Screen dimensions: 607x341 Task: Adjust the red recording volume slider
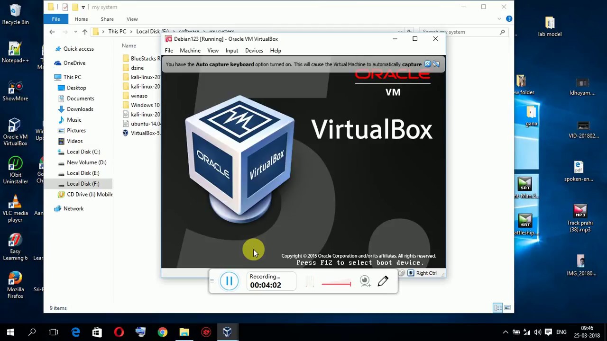(336, 284)
